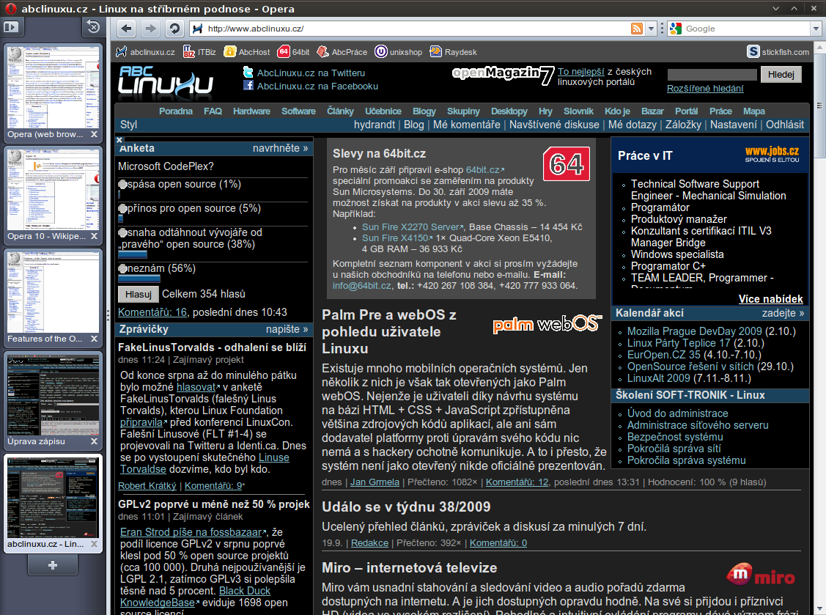The width and height of the screenshot is (826, 615).
Task: Focus the site search box beside Hledej
Action: pyautogui.click(x=712, y=74)
